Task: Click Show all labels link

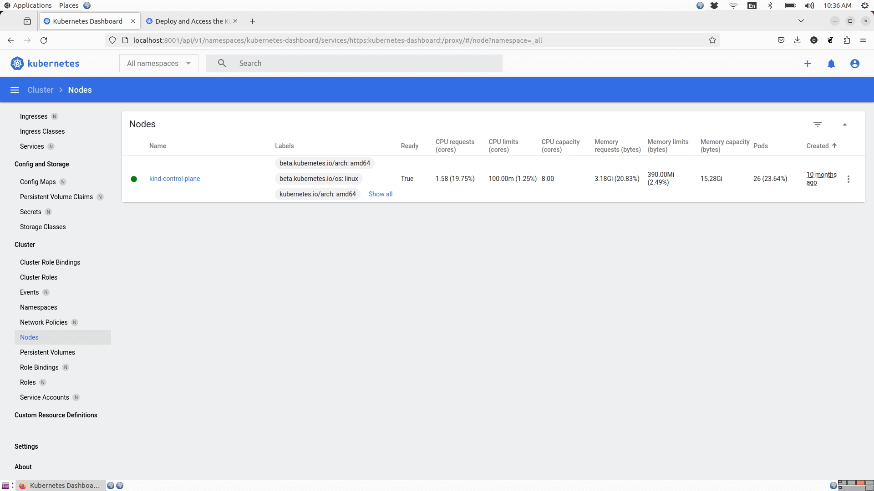Action: [381, 194]
